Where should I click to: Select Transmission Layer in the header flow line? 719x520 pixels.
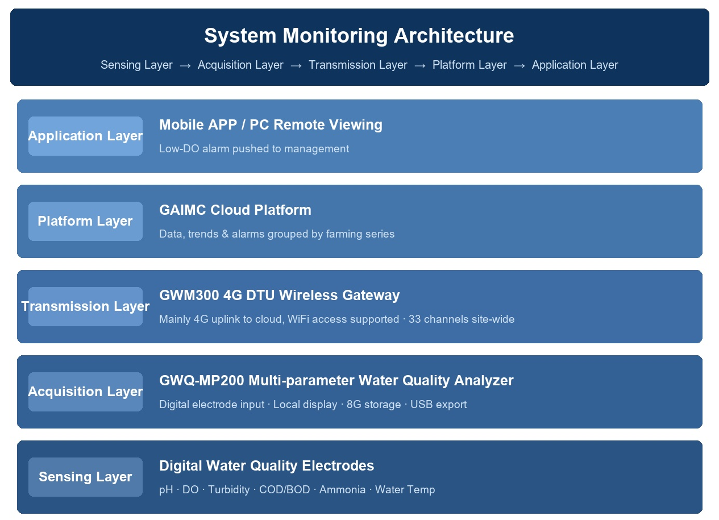coord(358,65)
